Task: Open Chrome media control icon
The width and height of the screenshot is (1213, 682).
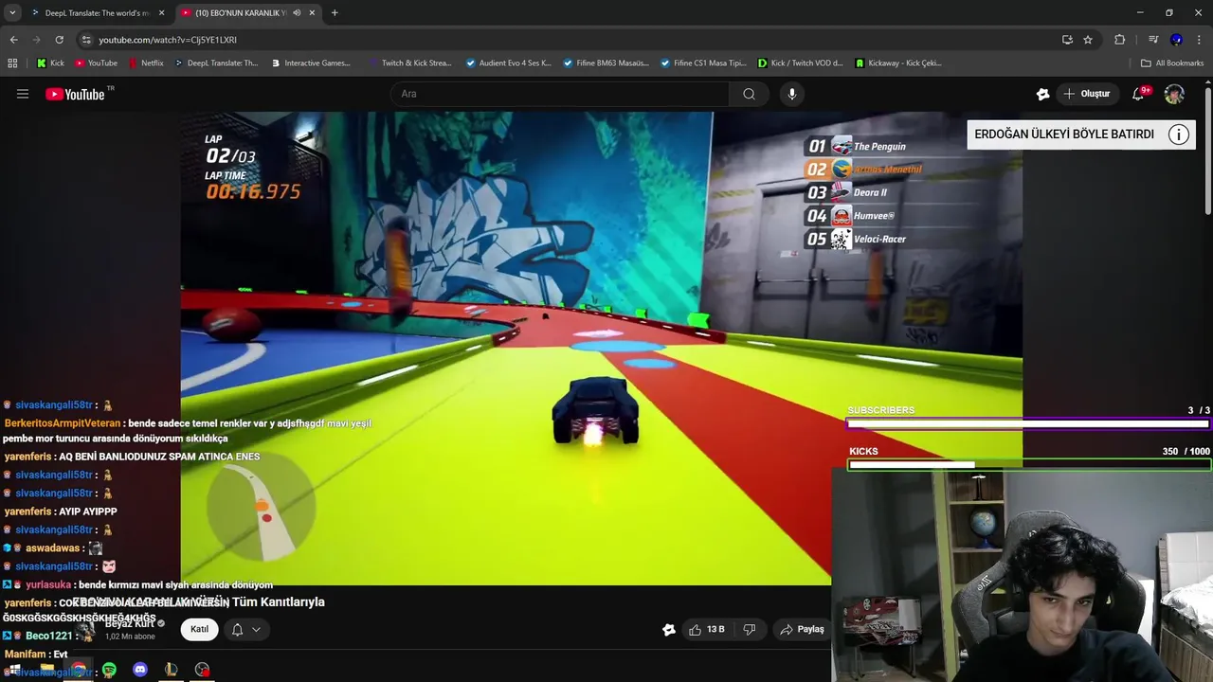Action: coord(1153,40)
